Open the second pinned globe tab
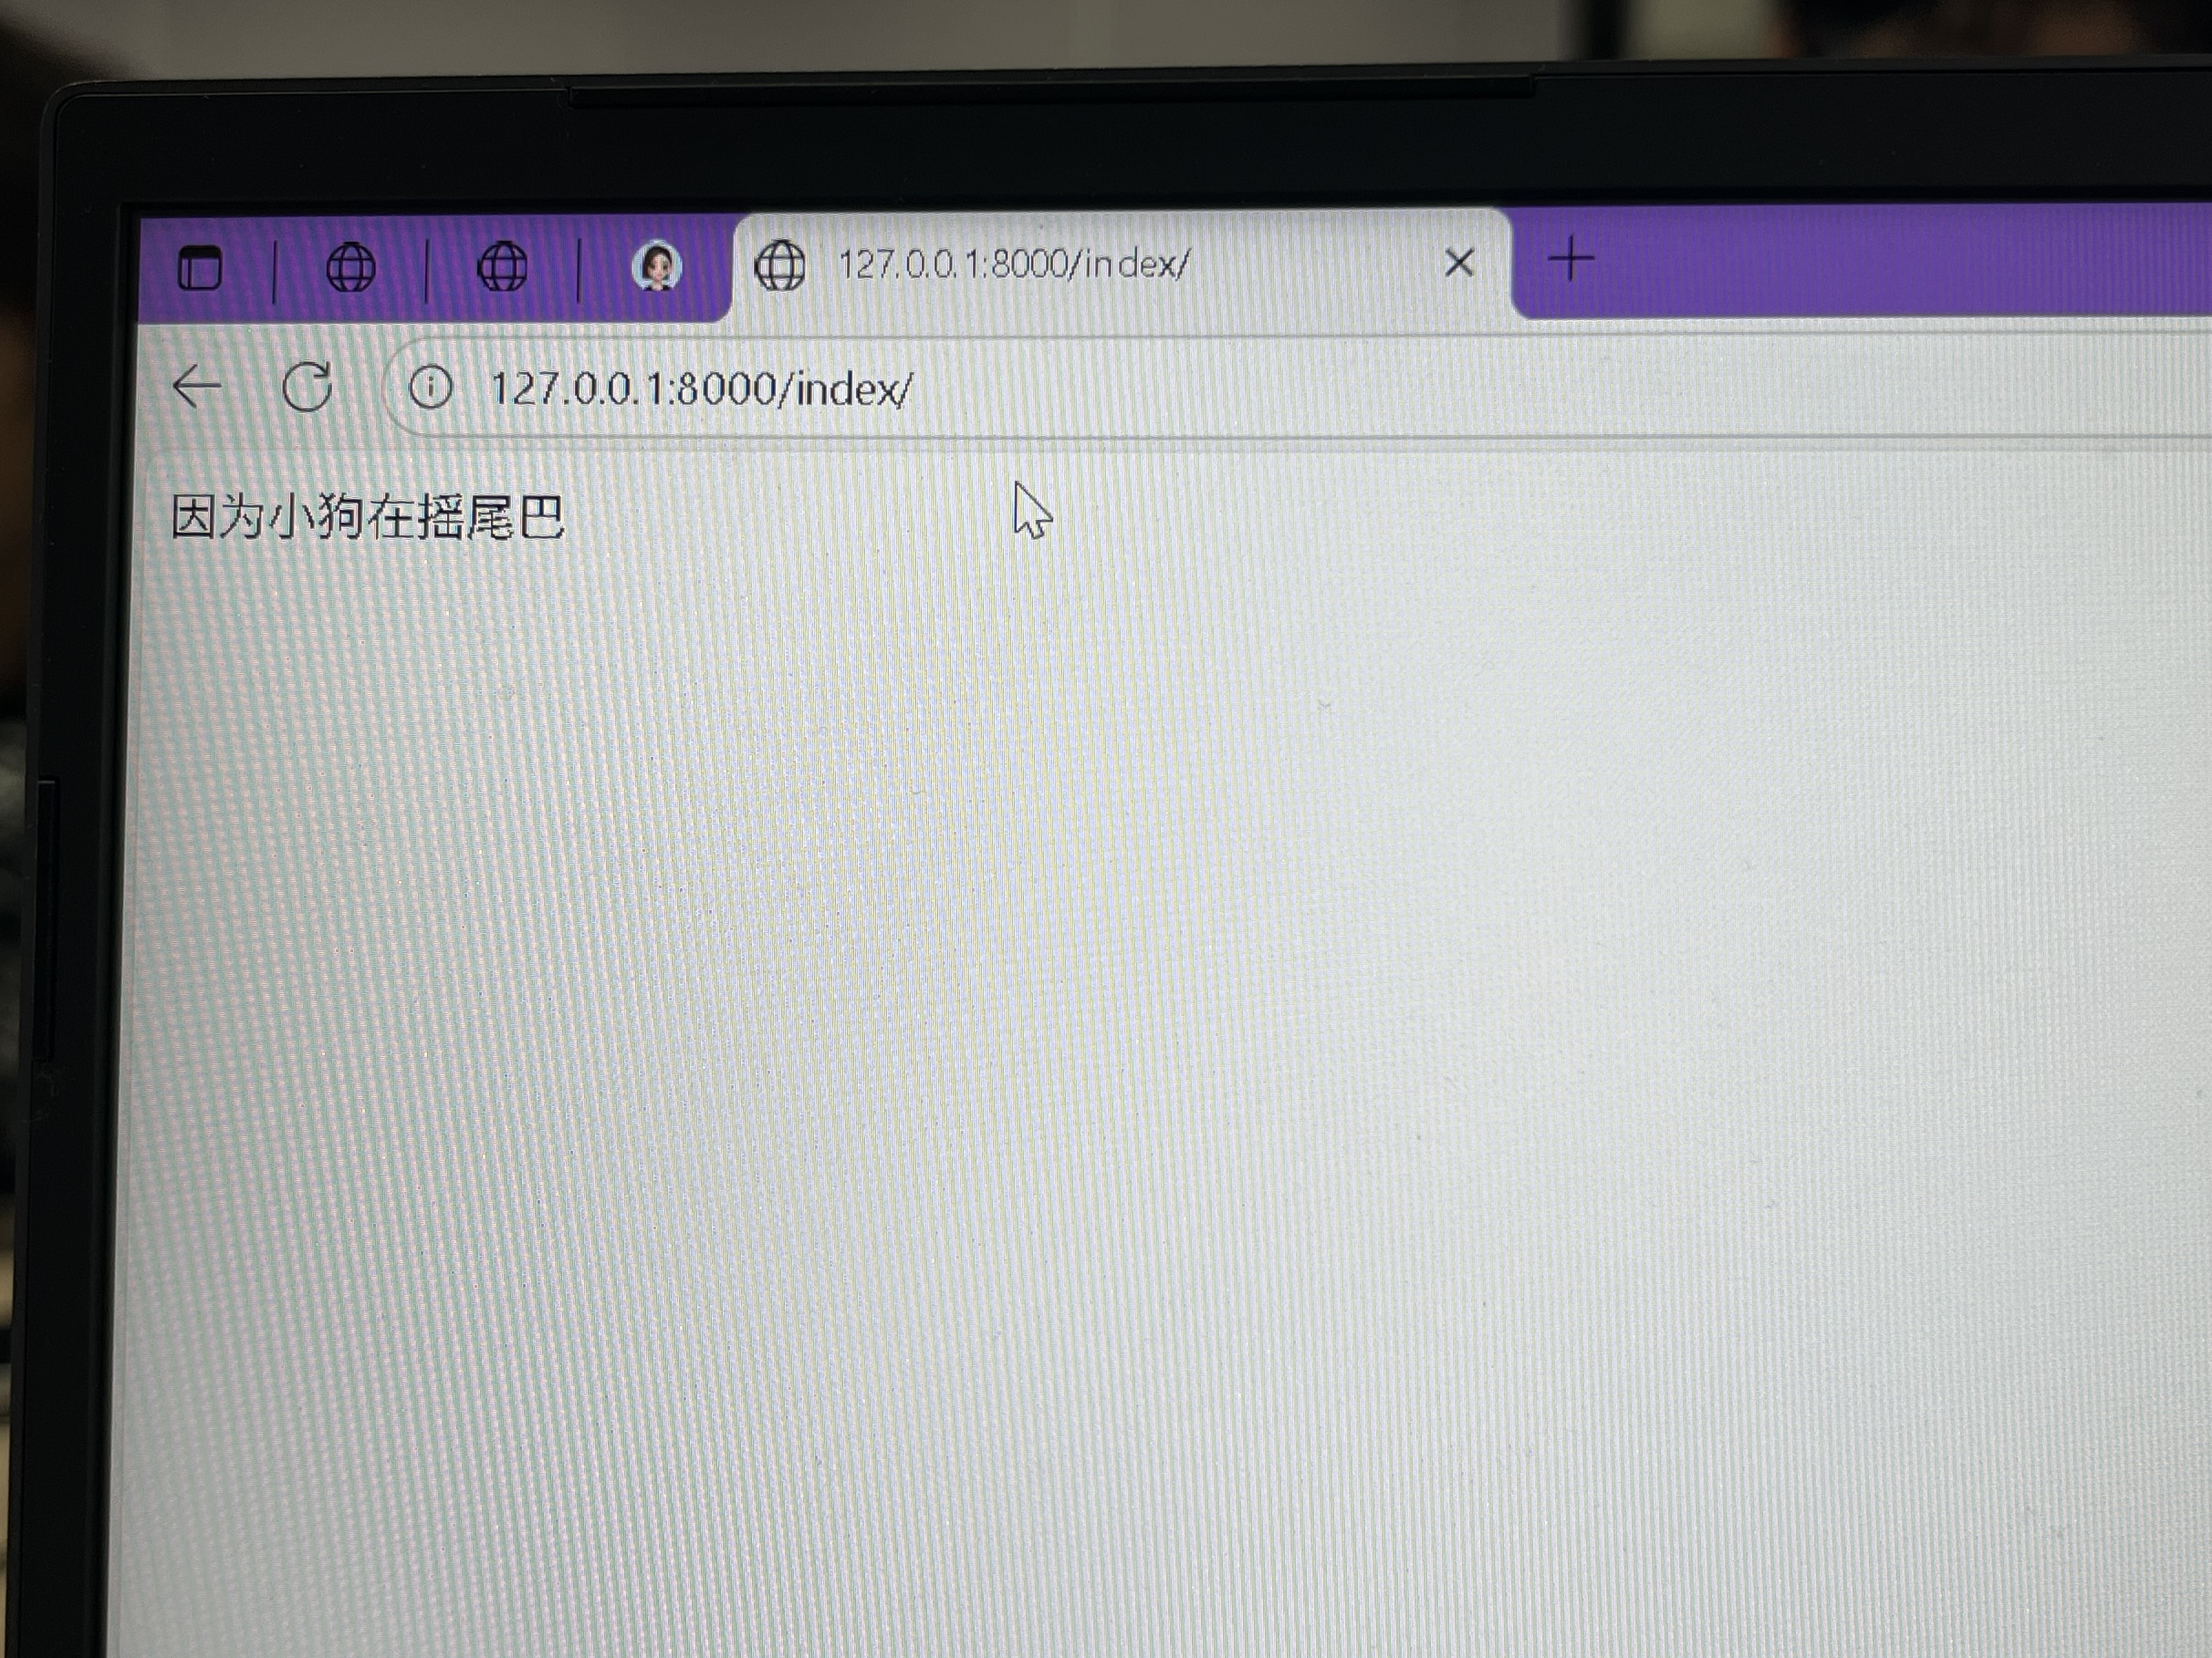This screenshot has width=2212, height=1658. point(503,266)
